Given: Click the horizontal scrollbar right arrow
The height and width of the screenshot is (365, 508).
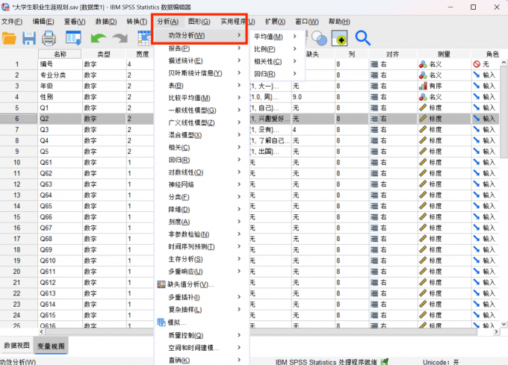Looking at the screenshot, I should click(x=496, y=331).
